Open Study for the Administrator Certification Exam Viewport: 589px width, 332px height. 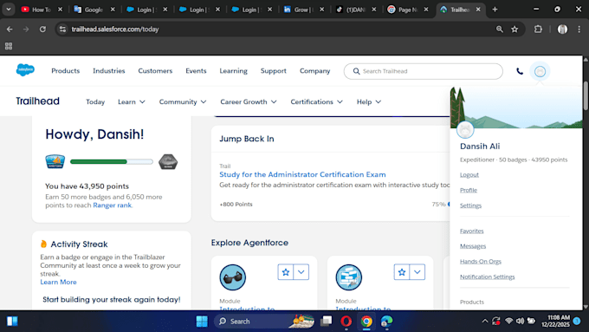pos(302,174)
